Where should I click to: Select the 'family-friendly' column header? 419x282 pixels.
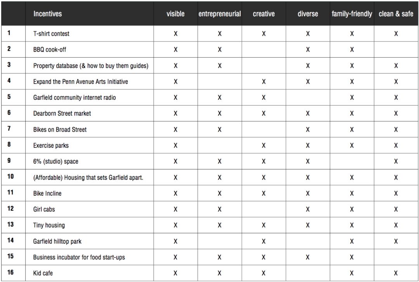pyautogui.click(x=352, y=14)
